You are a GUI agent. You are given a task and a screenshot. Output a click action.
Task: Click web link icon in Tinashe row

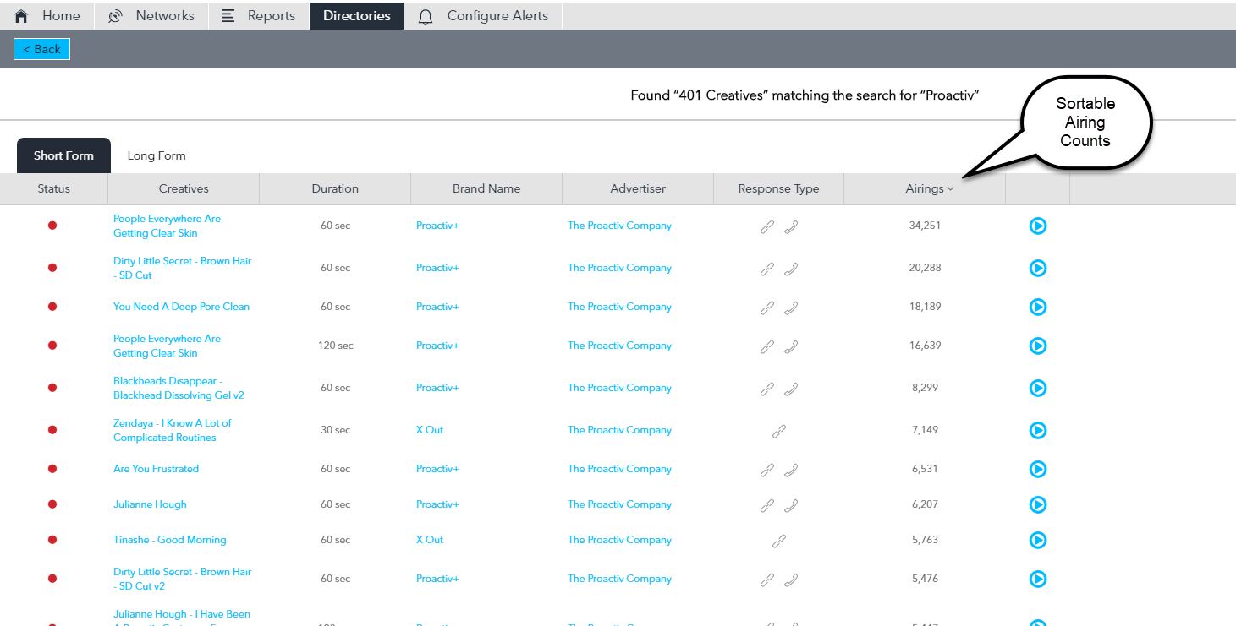click(779, 541)
